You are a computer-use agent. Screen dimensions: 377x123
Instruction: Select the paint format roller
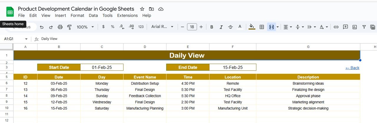tap(70, 27)
